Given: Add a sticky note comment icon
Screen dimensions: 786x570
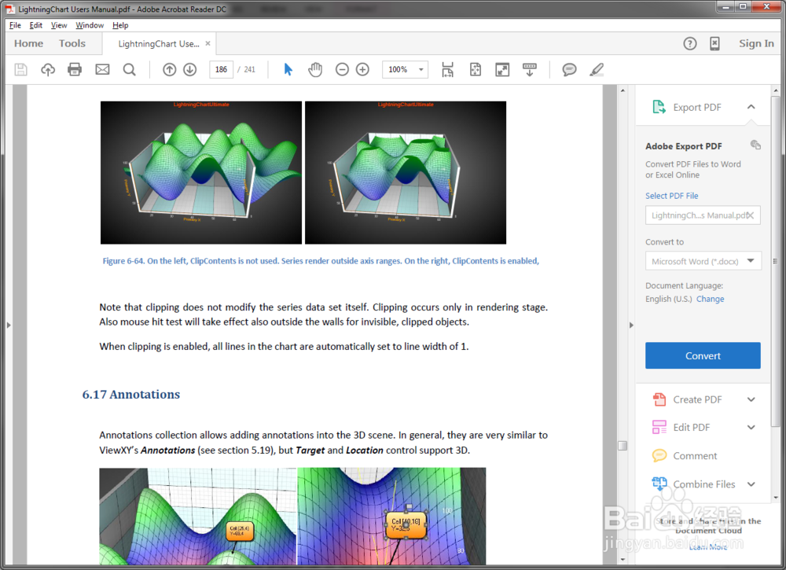Looking at the screenshot, I should [569, 69].
